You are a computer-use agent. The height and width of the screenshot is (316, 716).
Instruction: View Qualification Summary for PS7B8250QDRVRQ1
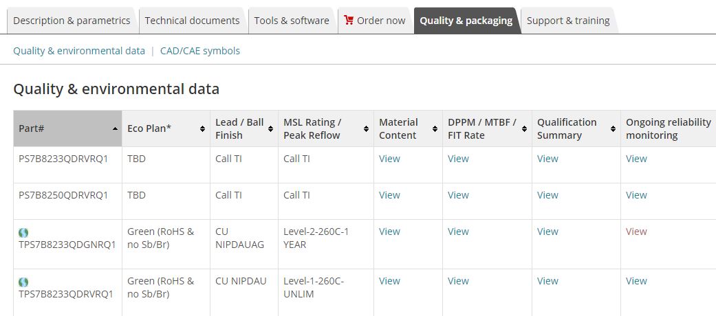547,195
